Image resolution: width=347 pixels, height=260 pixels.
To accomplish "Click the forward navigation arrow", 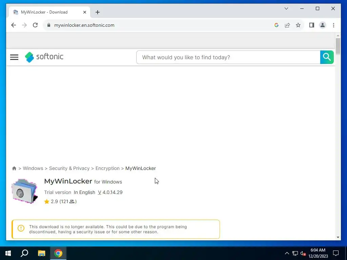I will (x=24, y=25).
